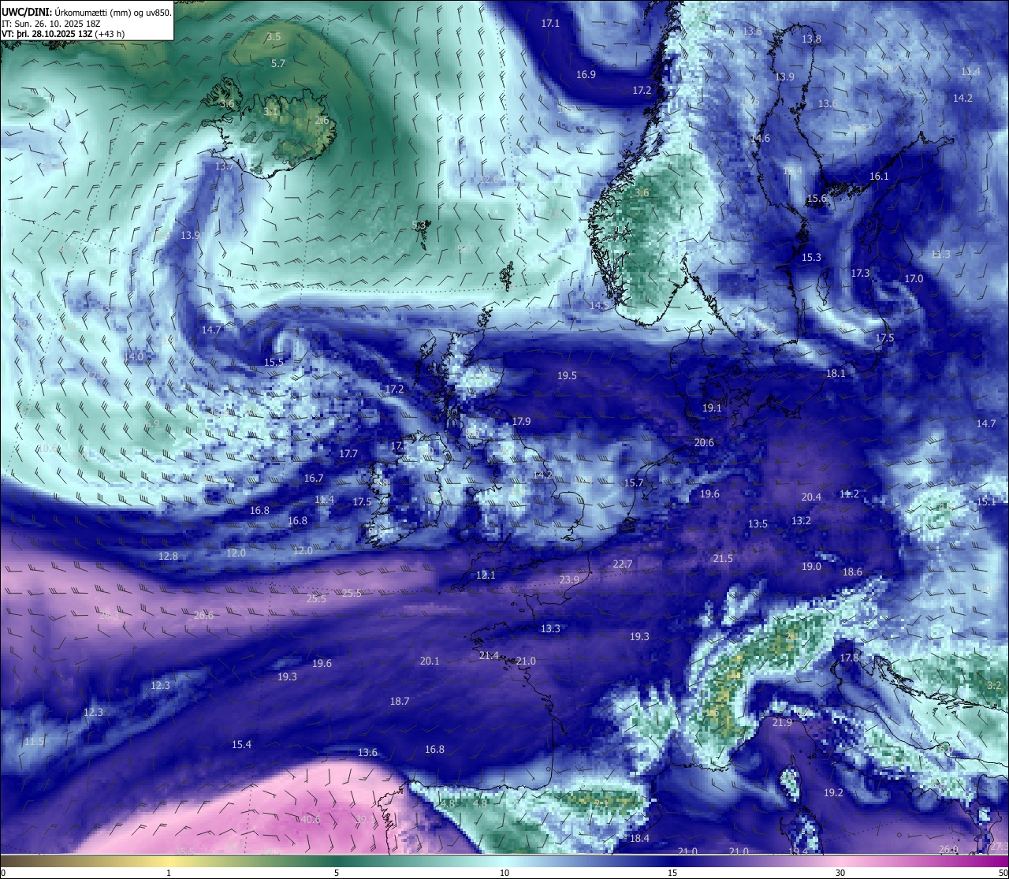The height and width of the screenshot is (879, 1009).
Task: Click the map value 14.6
Action: pos(760,139)
